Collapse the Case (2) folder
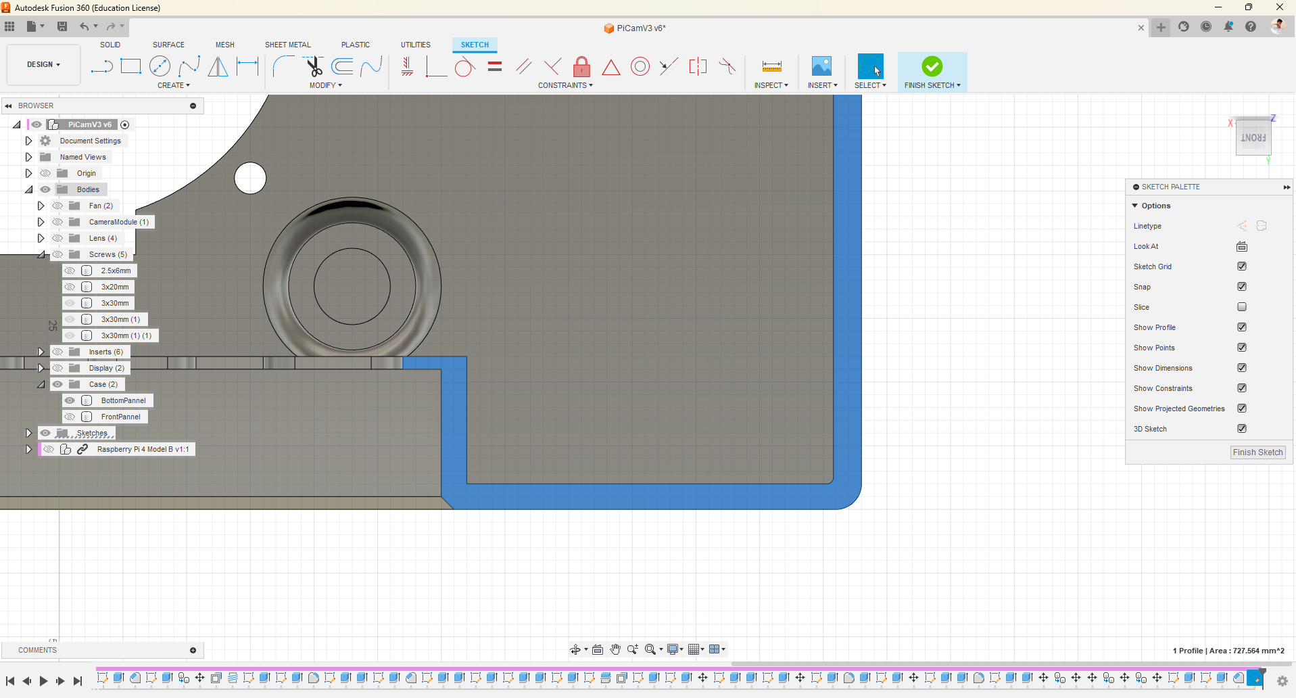The image size is (1296, 698). [x=41, y=384]
